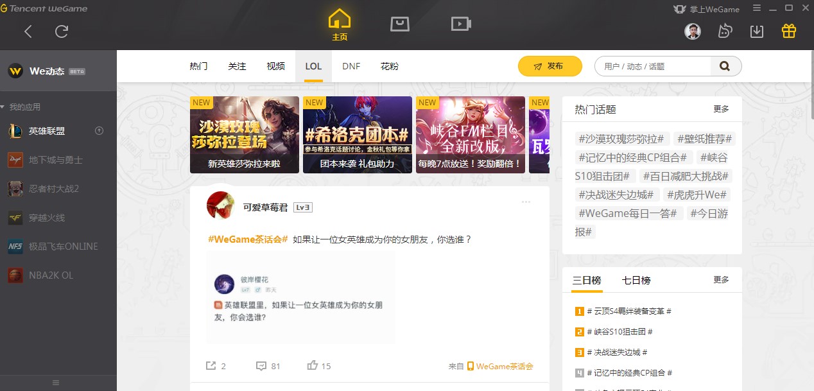Viewport: 814px width, 391px height.
Task: Click the search magnifier button
Action: [725, 66]
